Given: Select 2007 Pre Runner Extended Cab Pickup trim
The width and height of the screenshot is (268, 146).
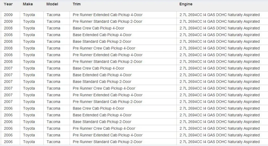Looking at the screenshot, I should tap(107, 95).
